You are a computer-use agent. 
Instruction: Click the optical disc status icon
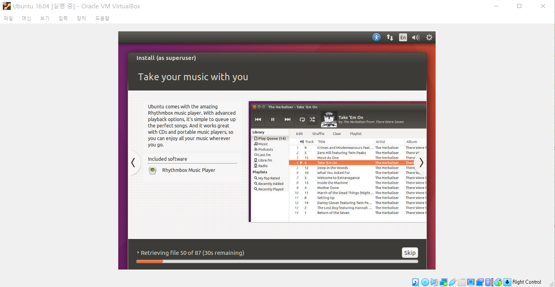[425, 282]
